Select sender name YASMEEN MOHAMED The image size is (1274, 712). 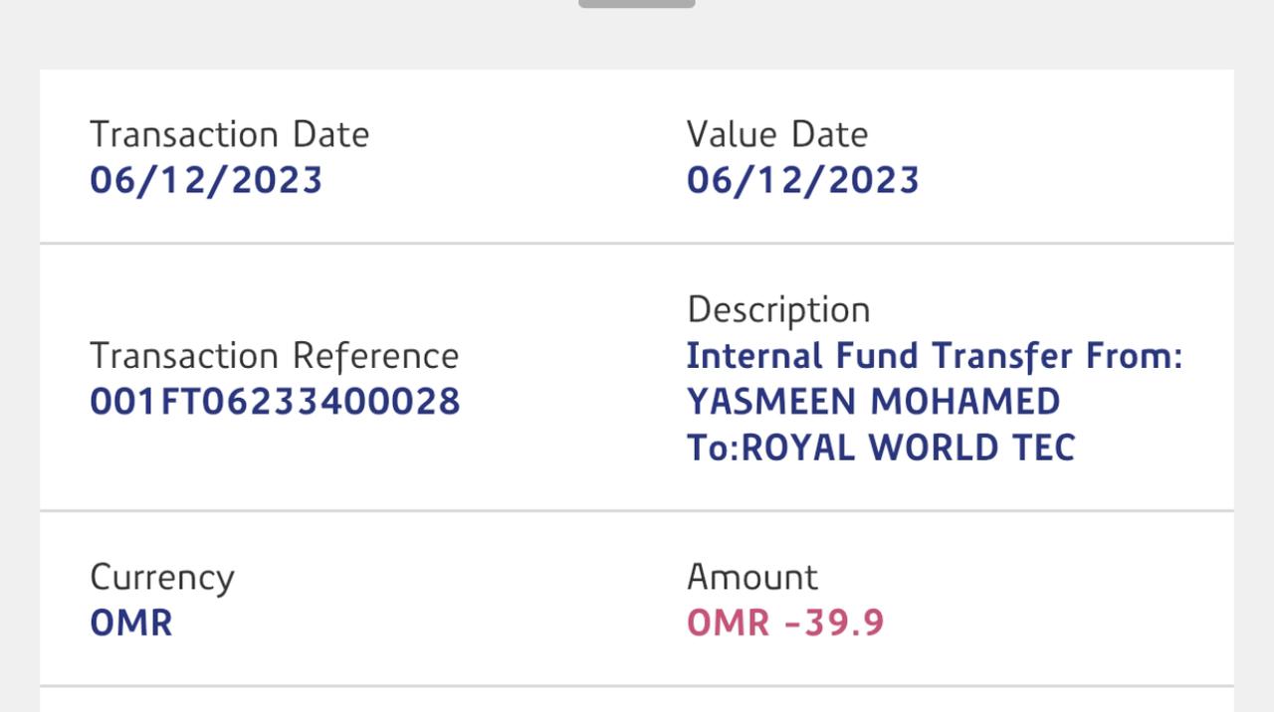[x=873, y=402]
